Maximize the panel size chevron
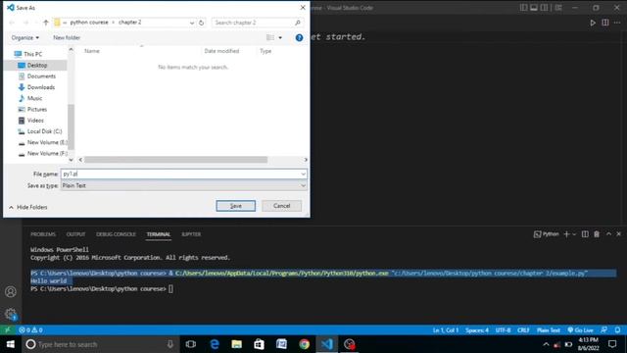The width and height of the screenshot is (627, 353). pos(608,234)
